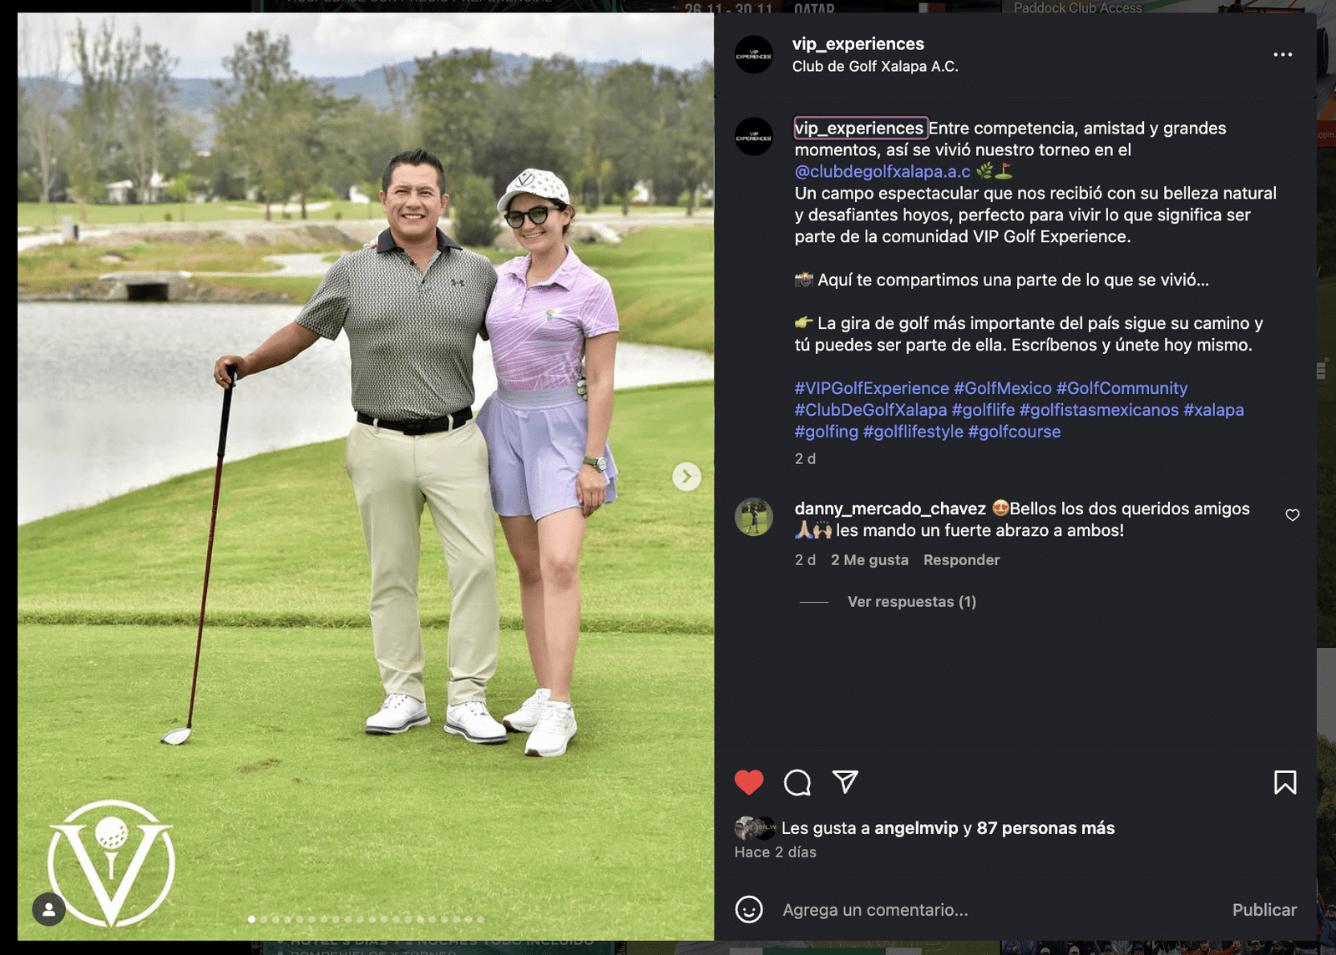Open danny_mercado_chavez's avatar
Viewport: 1336px width, 955px height.
(754, 518)
